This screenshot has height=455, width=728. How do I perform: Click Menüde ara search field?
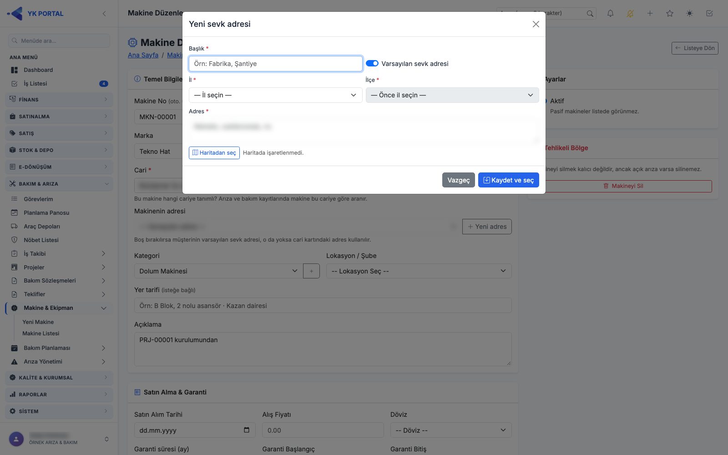[59, 40]
